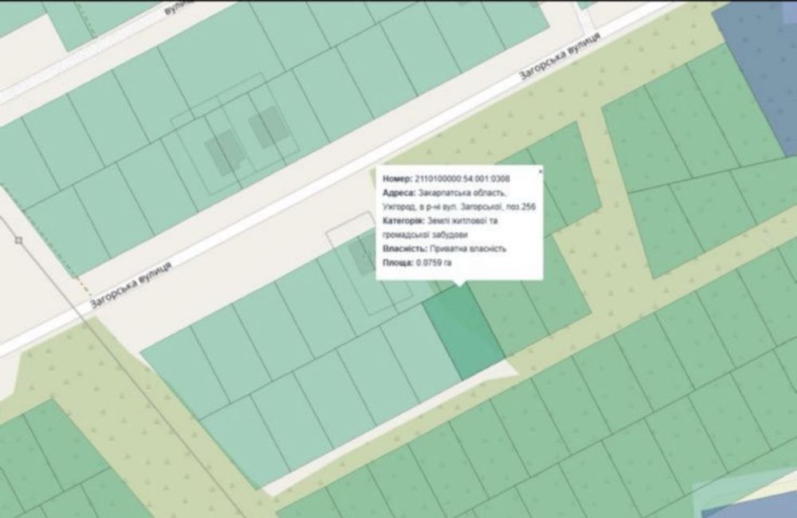
Task: Click the lower-left 'Загорська вулиця' street label
Action: coord(132,285)
